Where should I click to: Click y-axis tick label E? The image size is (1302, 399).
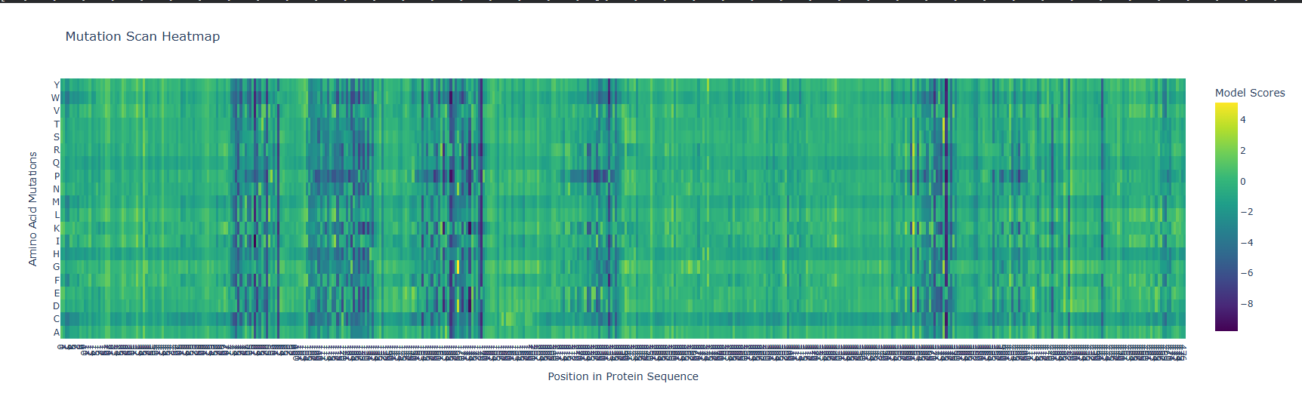tap(56, 293)
